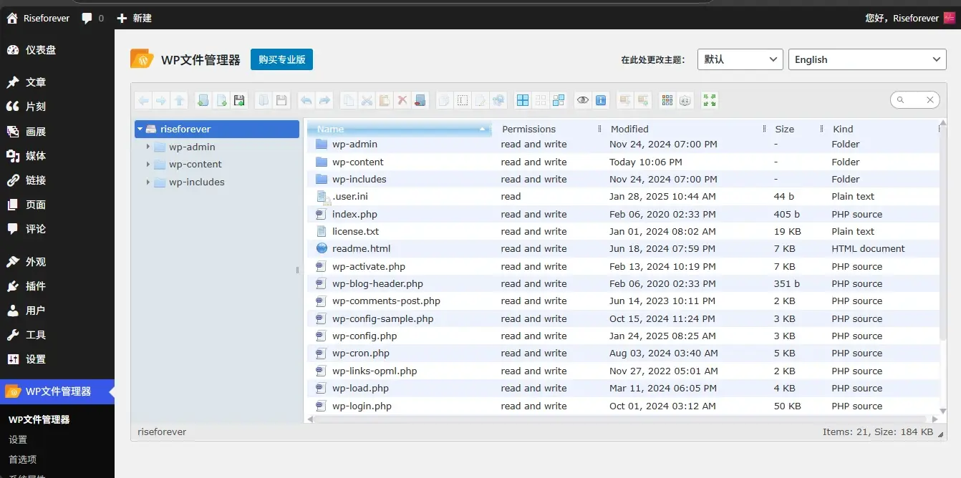Viewport: 961px width, 478px height.
Task: Click the select all grid icon
Action: (x=523, y=100)
